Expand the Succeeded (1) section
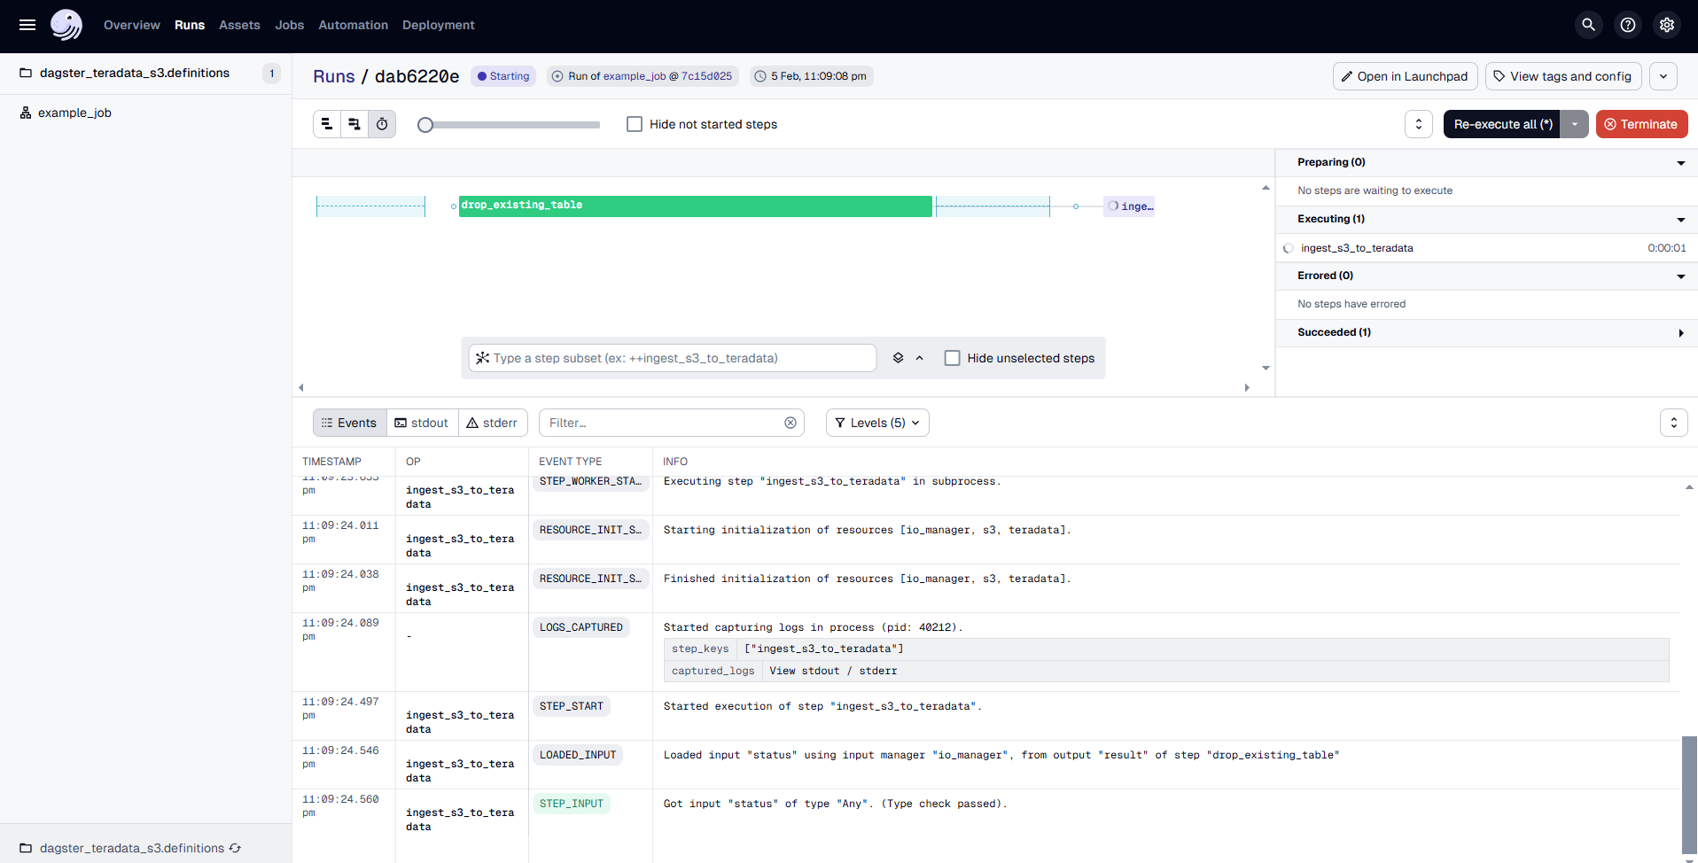This screenshot has width=1698, height=863. (1680, 333)
